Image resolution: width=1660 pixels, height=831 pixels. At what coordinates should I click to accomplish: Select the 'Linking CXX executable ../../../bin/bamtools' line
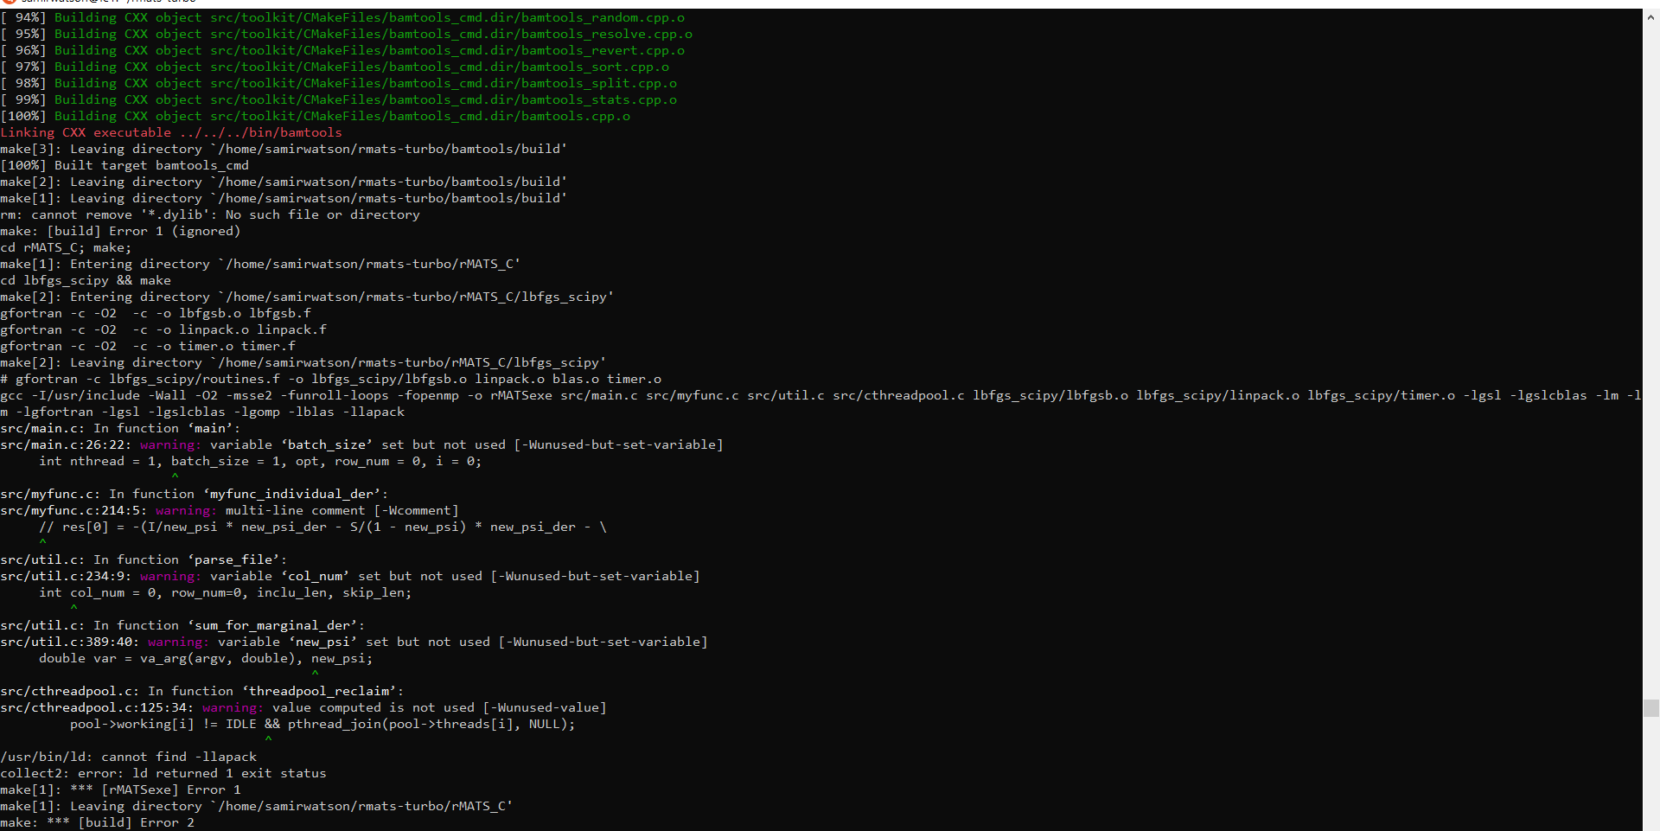[170, 132]
